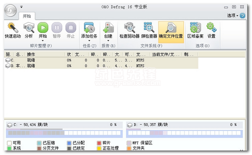The width and height of the screenshot is (252, 155).
Task: Click the Fragmented (碎片) red legend swatch
Action: 99,143
